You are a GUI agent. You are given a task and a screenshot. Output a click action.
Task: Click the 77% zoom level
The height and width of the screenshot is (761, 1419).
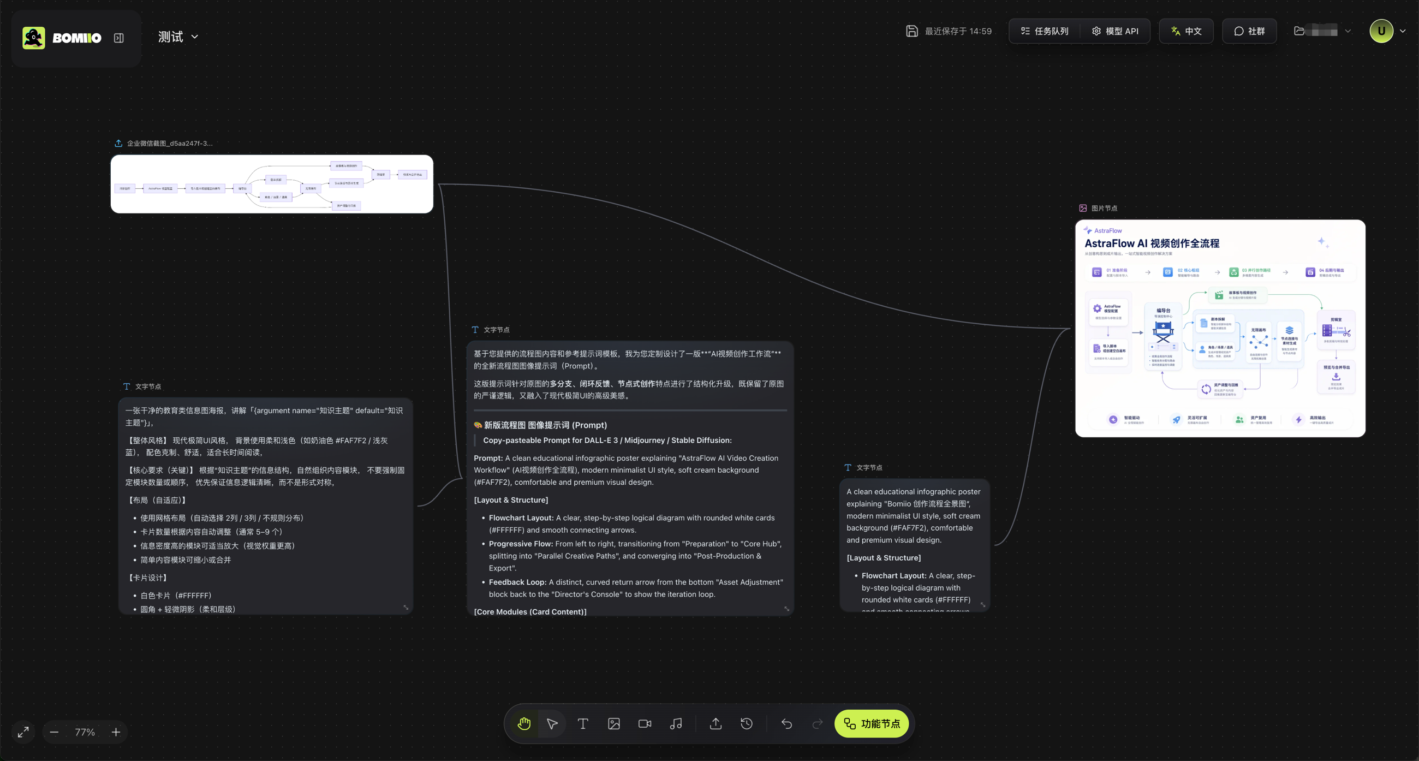(x=85, y=733)
